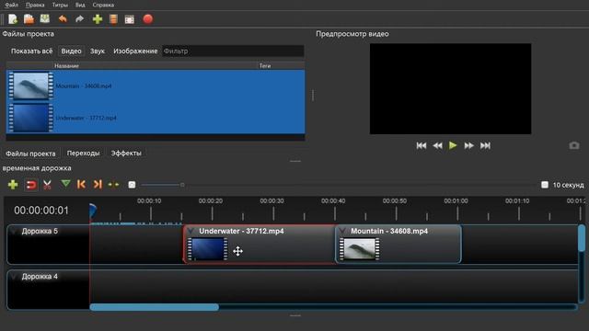Switch to the Файлы проекта tab
The width and height of the screenshot is (589, 331).
coord(30,154)
